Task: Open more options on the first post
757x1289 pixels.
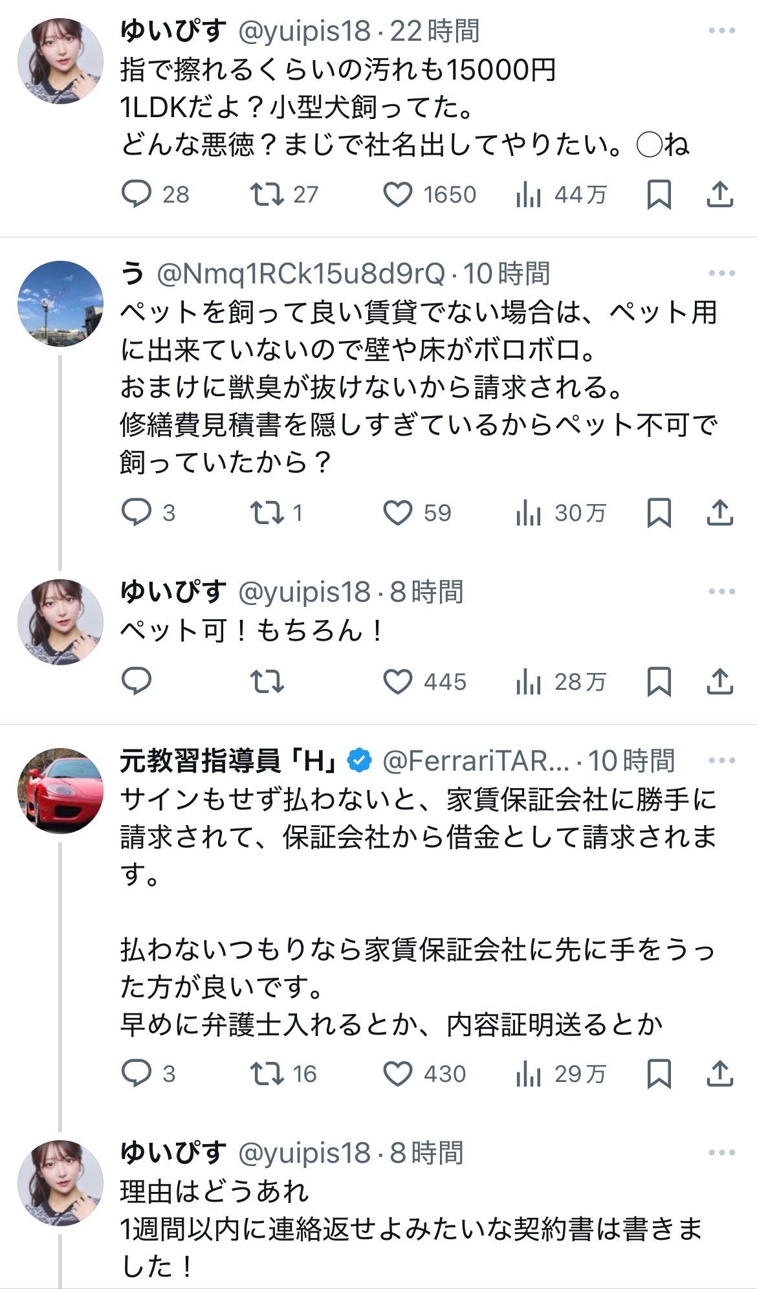Action: [721, 30]
